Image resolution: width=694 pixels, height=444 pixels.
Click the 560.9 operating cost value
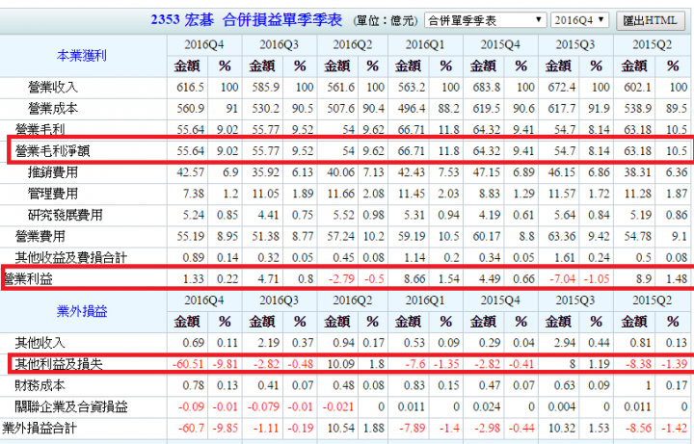click(190, 108)
